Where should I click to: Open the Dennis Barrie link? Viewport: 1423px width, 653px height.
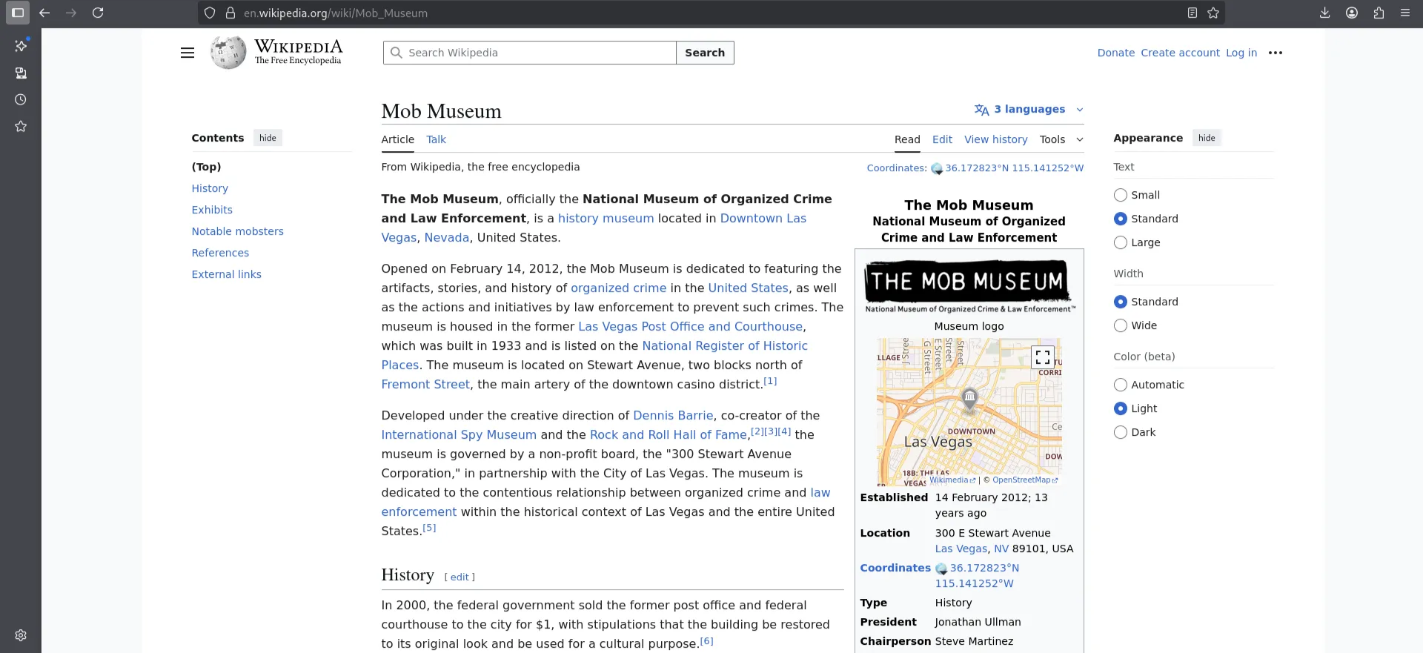(673, 416)
